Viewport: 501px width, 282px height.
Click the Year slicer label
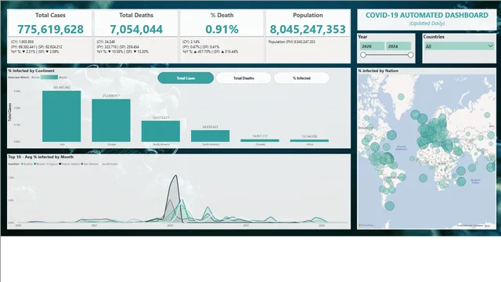362,37
